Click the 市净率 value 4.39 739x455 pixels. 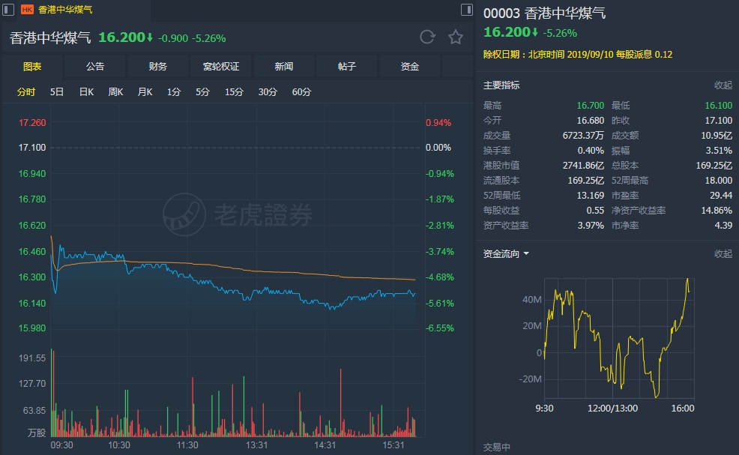pos(723,226)
